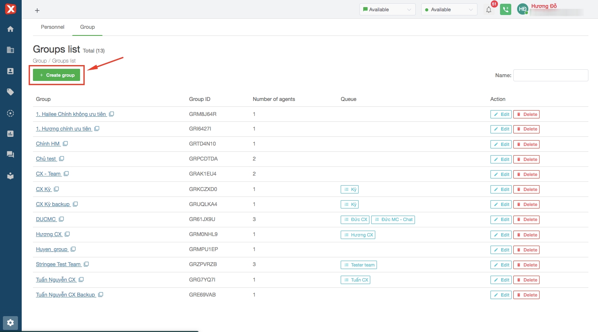Screen dimensions: 598x332
Task: Open settings gear icon at bottom-left
Action: [10, 322]
